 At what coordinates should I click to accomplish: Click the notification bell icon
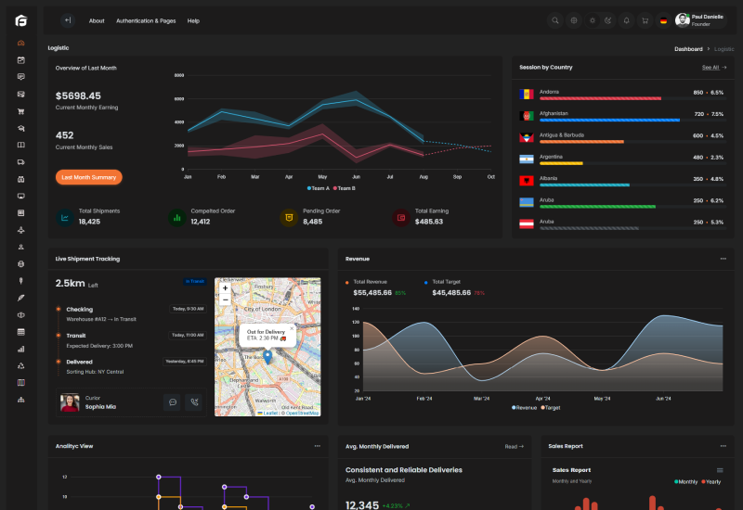click(x=626, y=20)
